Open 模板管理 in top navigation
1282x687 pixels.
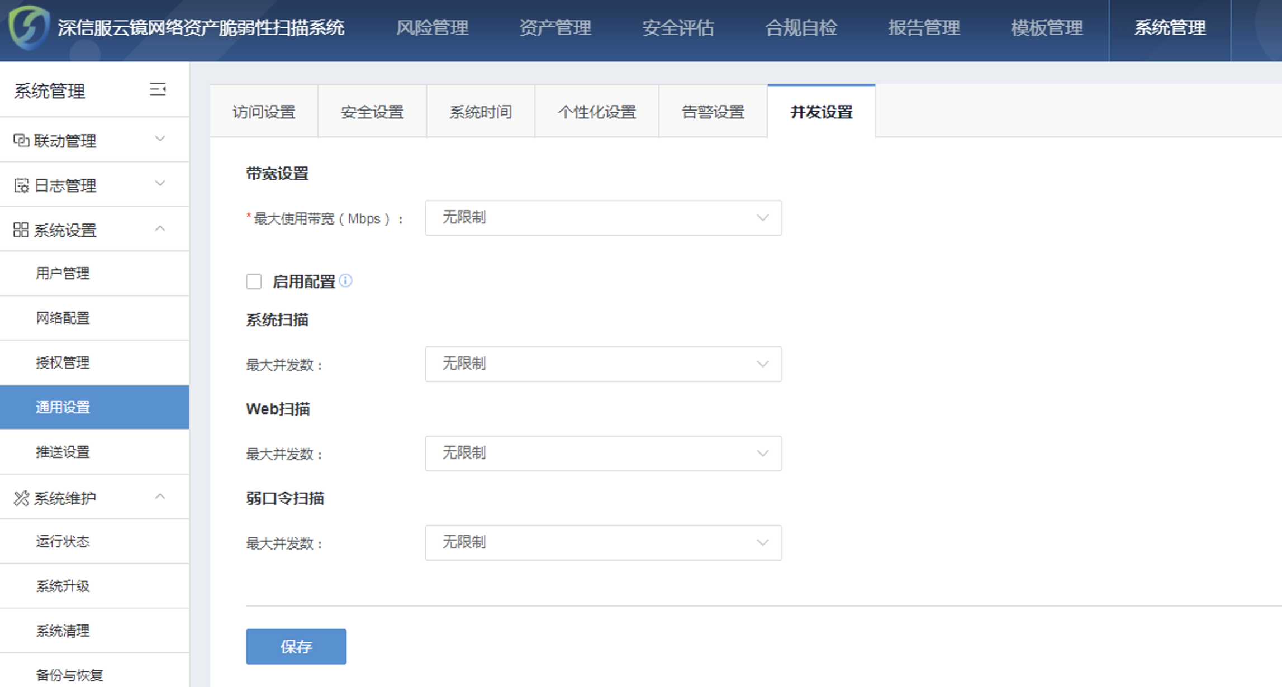coord(1047,27)
